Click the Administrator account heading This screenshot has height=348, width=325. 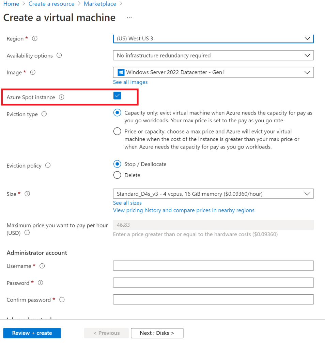coord(37,253)
